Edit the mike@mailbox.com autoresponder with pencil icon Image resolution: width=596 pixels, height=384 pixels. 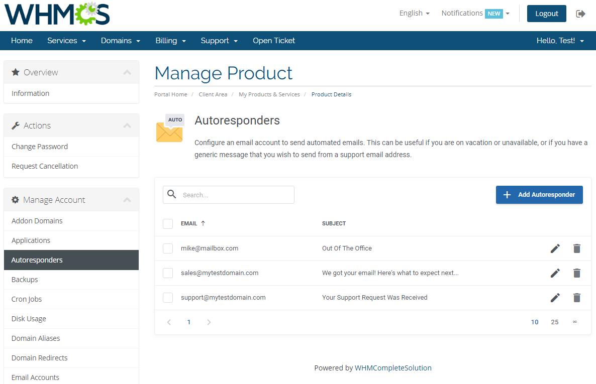point(555,248)
